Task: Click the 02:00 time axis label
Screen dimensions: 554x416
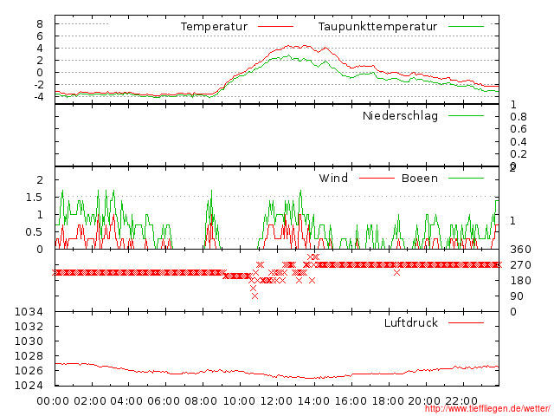Action: 90,401
